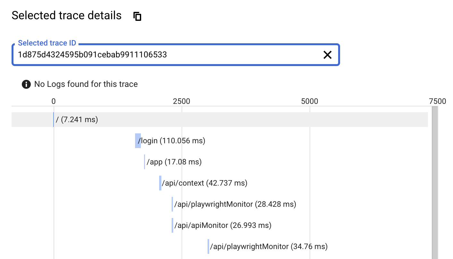Select the first /api/playwrightMonitor span bar

click(172, 204)
